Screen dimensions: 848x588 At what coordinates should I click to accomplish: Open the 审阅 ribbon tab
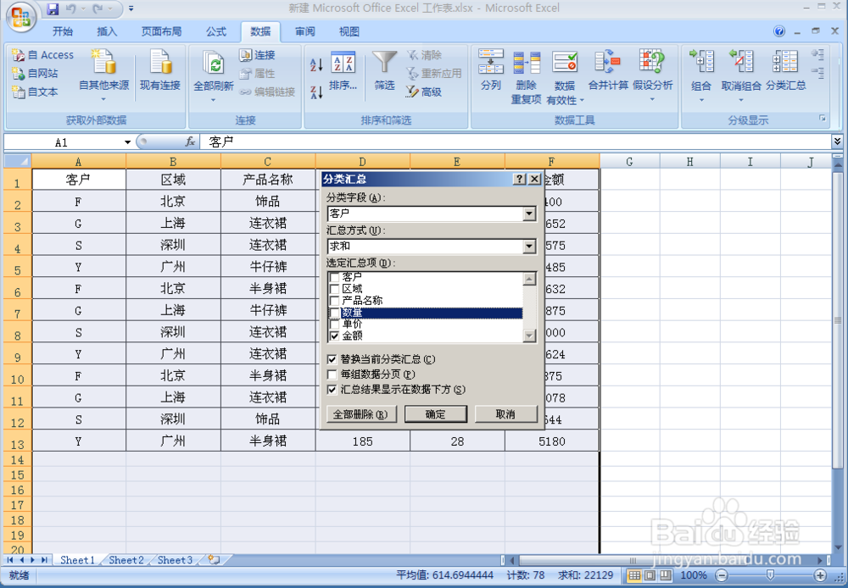pos(305,31)
